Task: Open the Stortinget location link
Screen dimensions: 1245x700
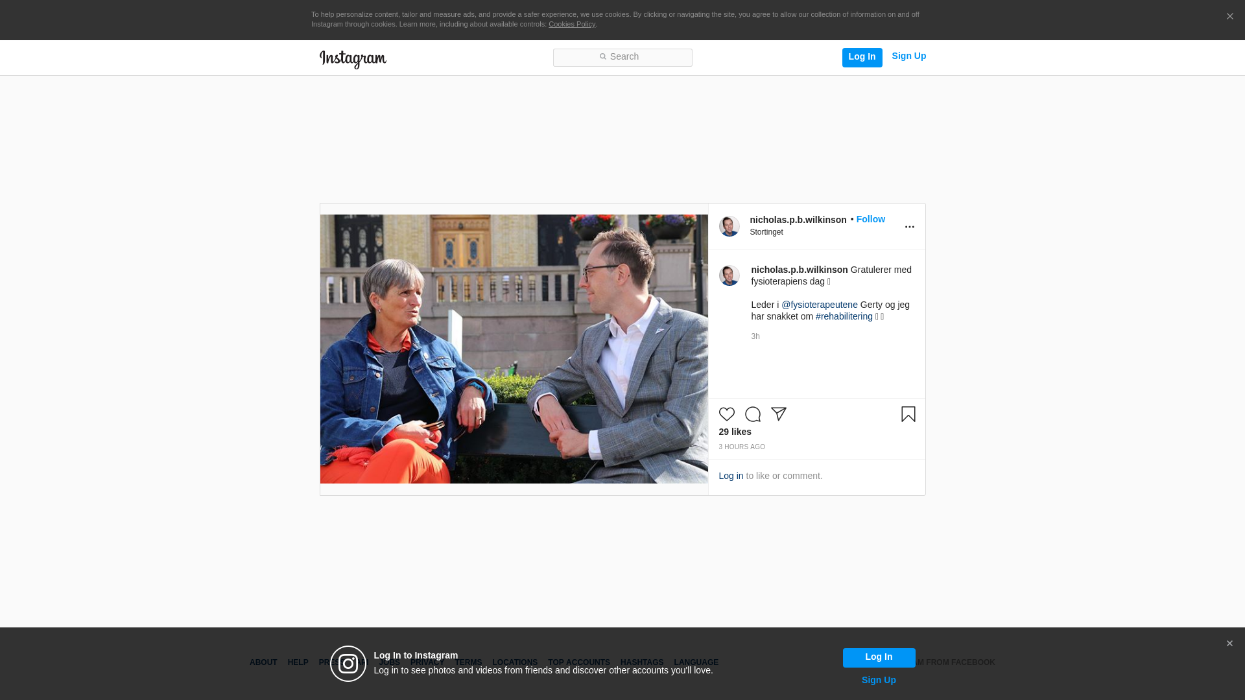Action: coord(766,232)
